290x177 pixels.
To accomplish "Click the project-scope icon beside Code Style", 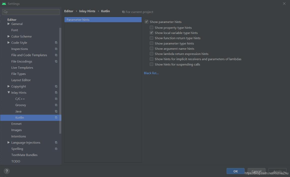I will tap(56, 42).
